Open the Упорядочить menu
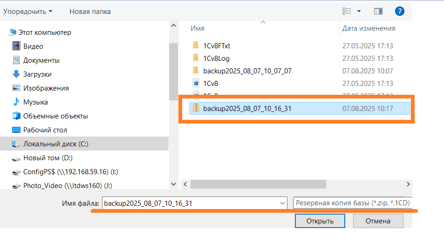This screenshot has width=444, height=242. coord(27,11)
